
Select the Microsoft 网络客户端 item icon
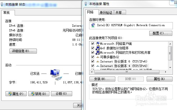(x=98, y=44)
